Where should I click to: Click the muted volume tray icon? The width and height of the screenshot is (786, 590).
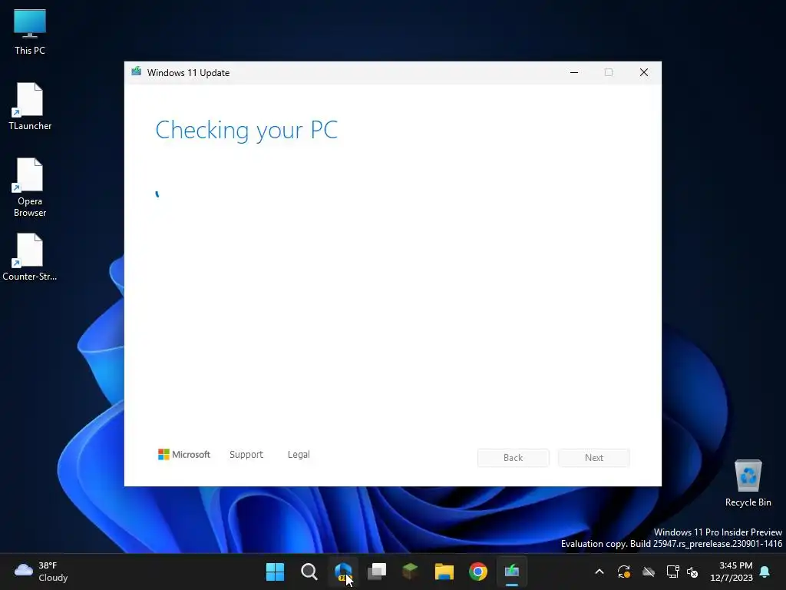692,572
